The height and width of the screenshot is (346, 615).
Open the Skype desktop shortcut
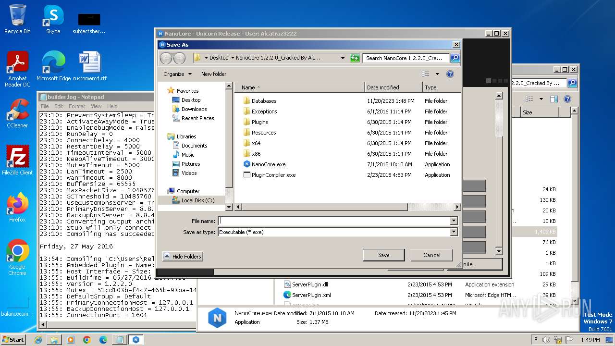click(x=53, y=20)
